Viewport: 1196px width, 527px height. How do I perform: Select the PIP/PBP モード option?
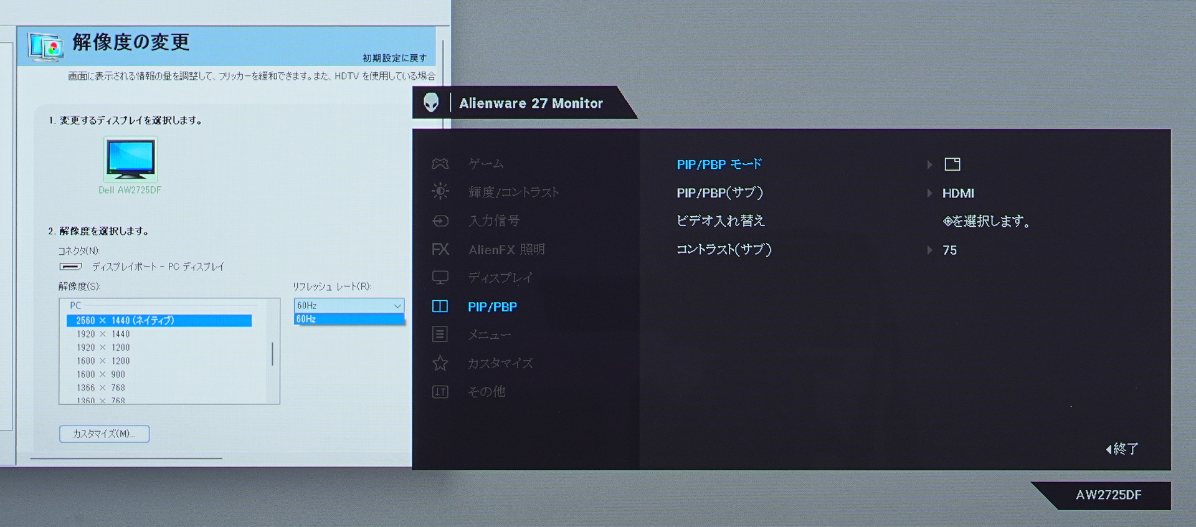(x=719, y=164)
